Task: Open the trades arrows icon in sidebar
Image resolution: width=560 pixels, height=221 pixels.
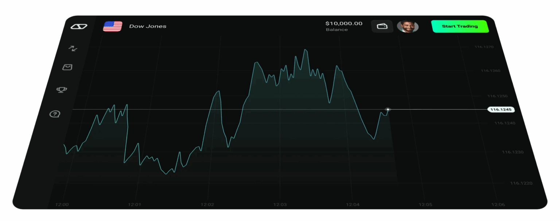Action: coord(73,48)
